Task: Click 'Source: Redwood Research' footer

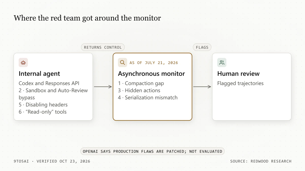Action: click(261, 161)
